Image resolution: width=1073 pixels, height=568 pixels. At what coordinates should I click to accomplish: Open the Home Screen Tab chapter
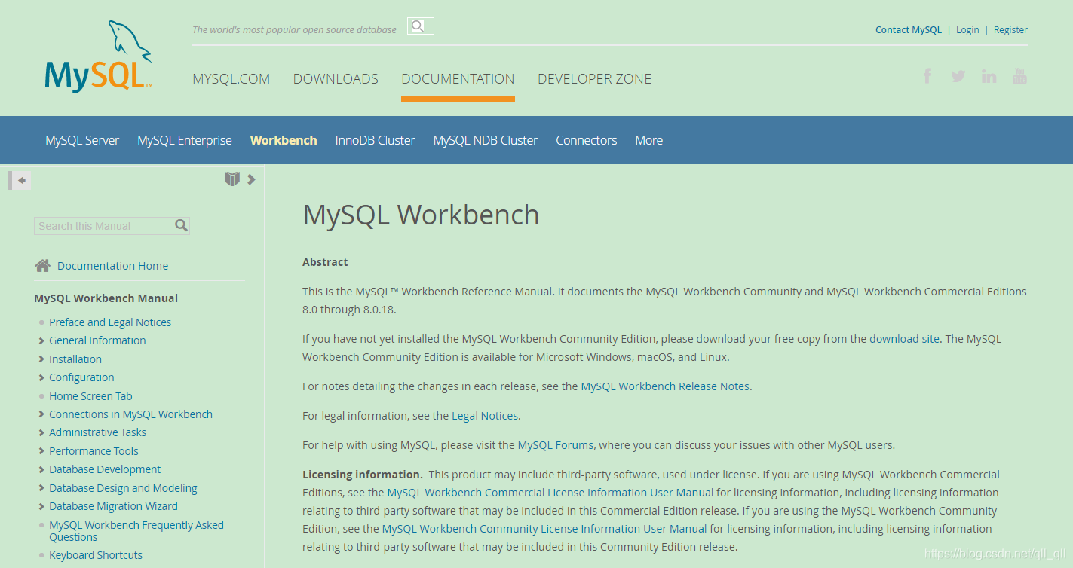click(90, 396)
